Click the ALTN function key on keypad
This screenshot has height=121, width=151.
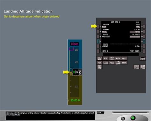coord(118,58)
